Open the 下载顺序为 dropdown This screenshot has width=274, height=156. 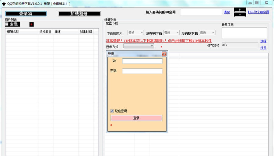135,33
